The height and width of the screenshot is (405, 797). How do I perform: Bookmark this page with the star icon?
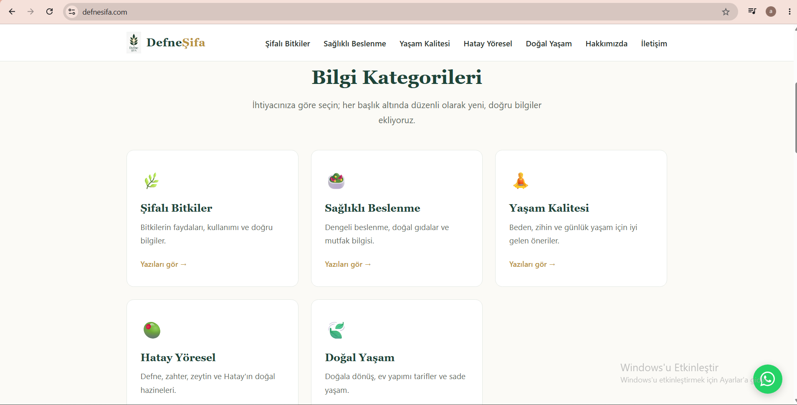[x=726, y=12]
